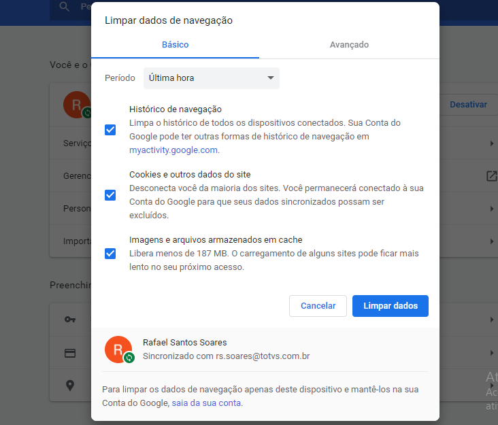Click the Cancelar button

[x=318, y=306]
